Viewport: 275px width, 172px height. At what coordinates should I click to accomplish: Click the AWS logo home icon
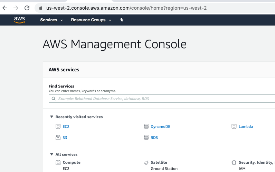[19, 20]
